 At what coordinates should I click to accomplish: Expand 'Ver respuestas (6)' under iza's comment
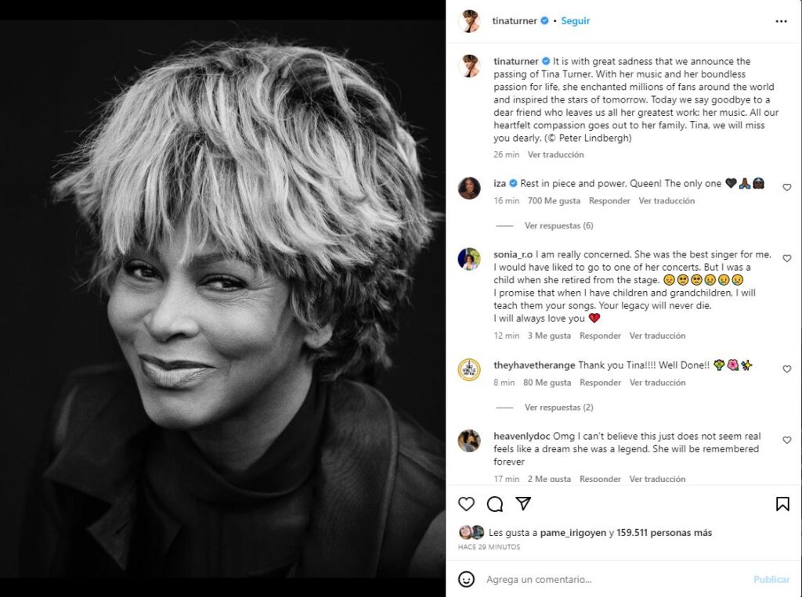click(x=558, y=225)
